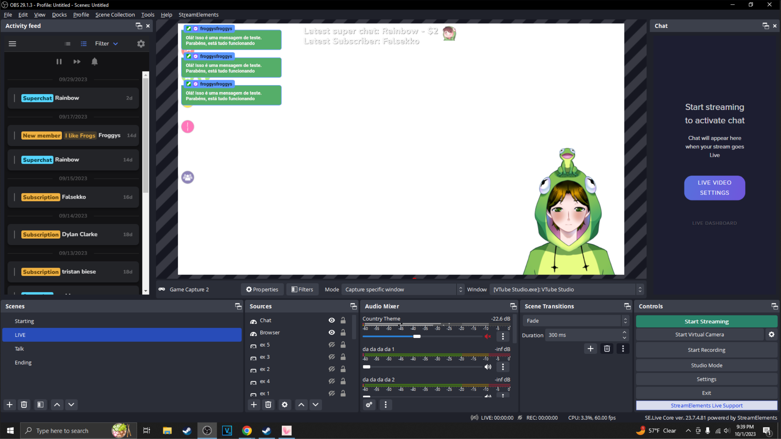The height and width of the screenshot is (439, 781).
Task: Open source properties gear in Sources panel
Action: click(285, 404)
